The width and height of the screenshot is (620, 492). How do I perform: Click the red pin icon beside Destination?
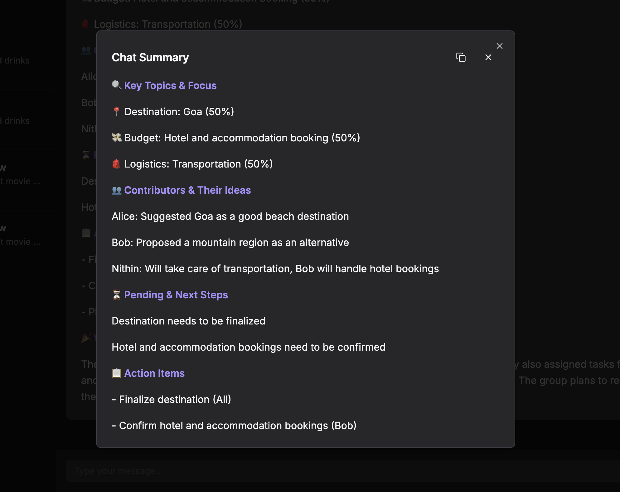[x=116, y=111]
